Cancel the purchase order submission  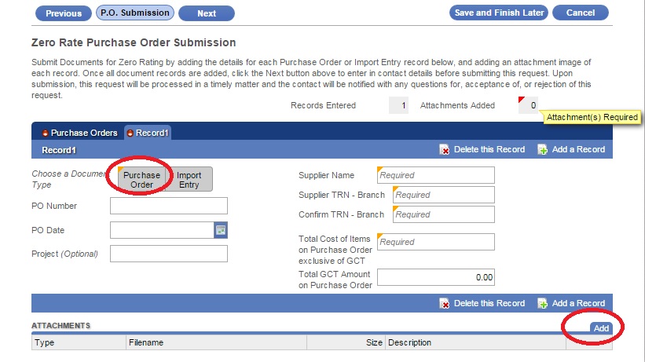click(x=580, y=13)
